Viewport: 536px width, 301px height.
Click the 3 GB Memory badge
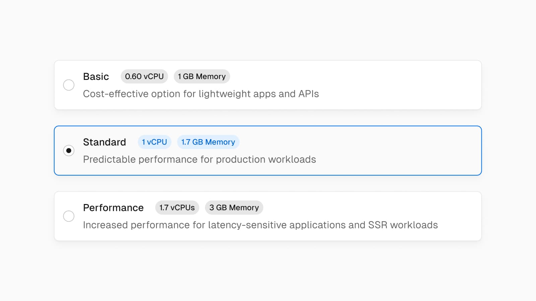[x=234, y=208]
